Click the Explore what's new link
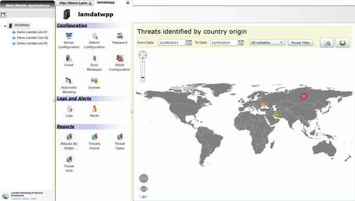The width and height of the screenshot is (355, 201). (24, 198)
